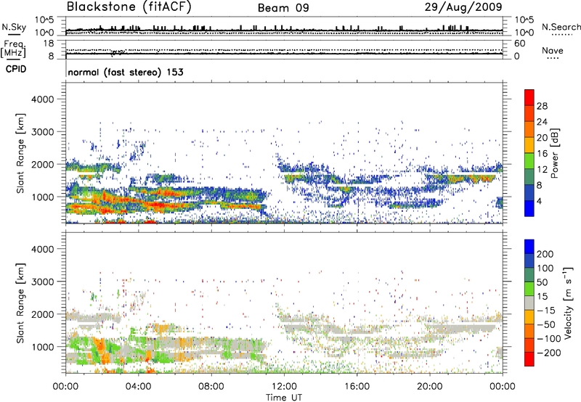Click 'normal (fast stereo) 153' text
Screen dimensions: 581x402
(126, 72)
